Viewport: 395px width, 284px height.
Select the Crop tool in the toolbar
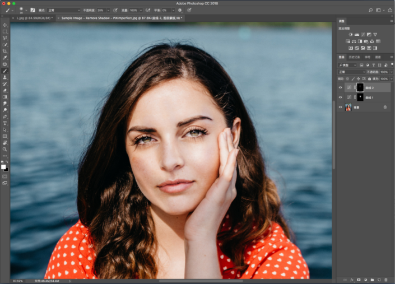click(5, 51)
